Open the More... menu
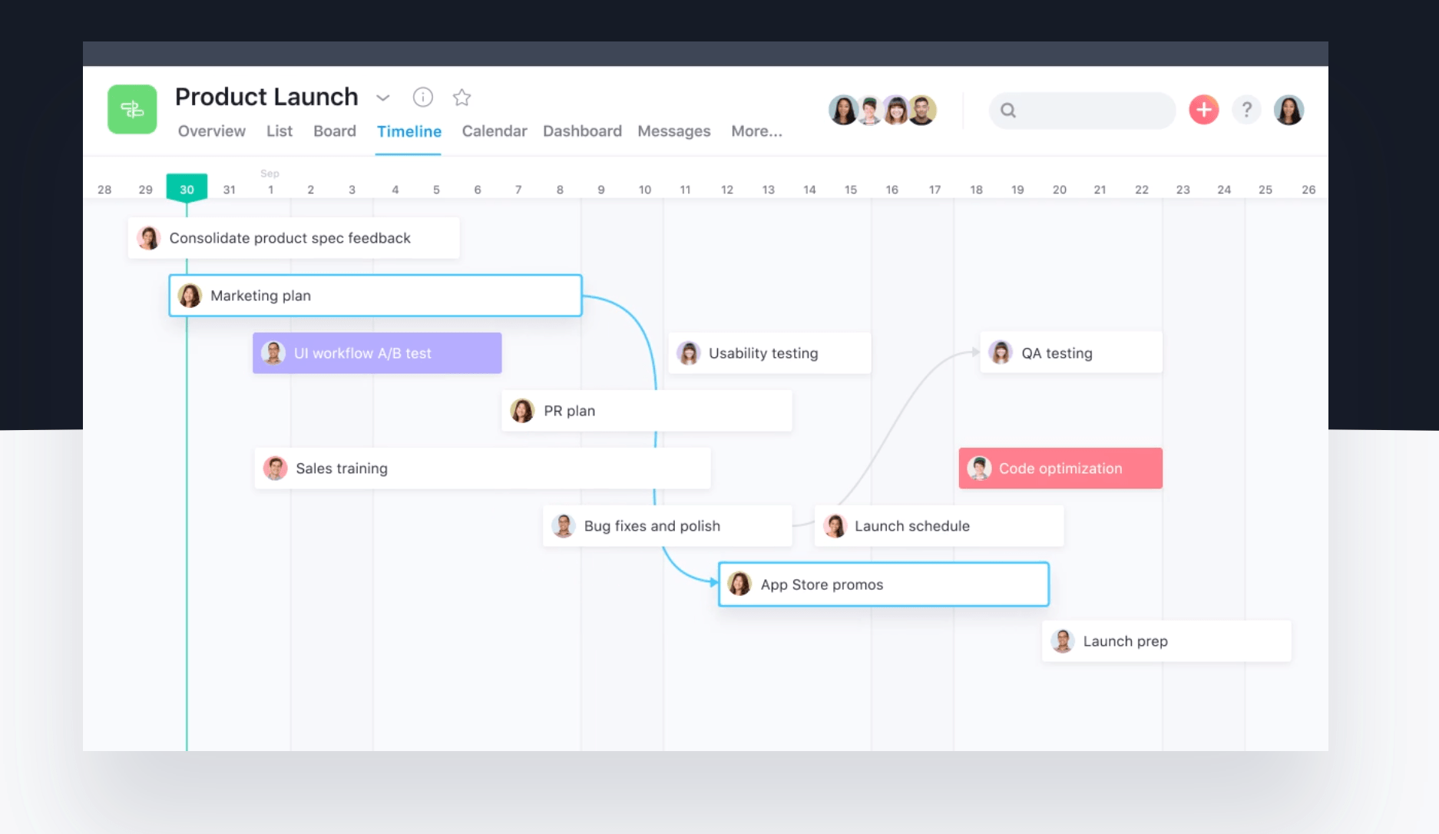Viewport: 1439px width, 834px height. (756, 131)
